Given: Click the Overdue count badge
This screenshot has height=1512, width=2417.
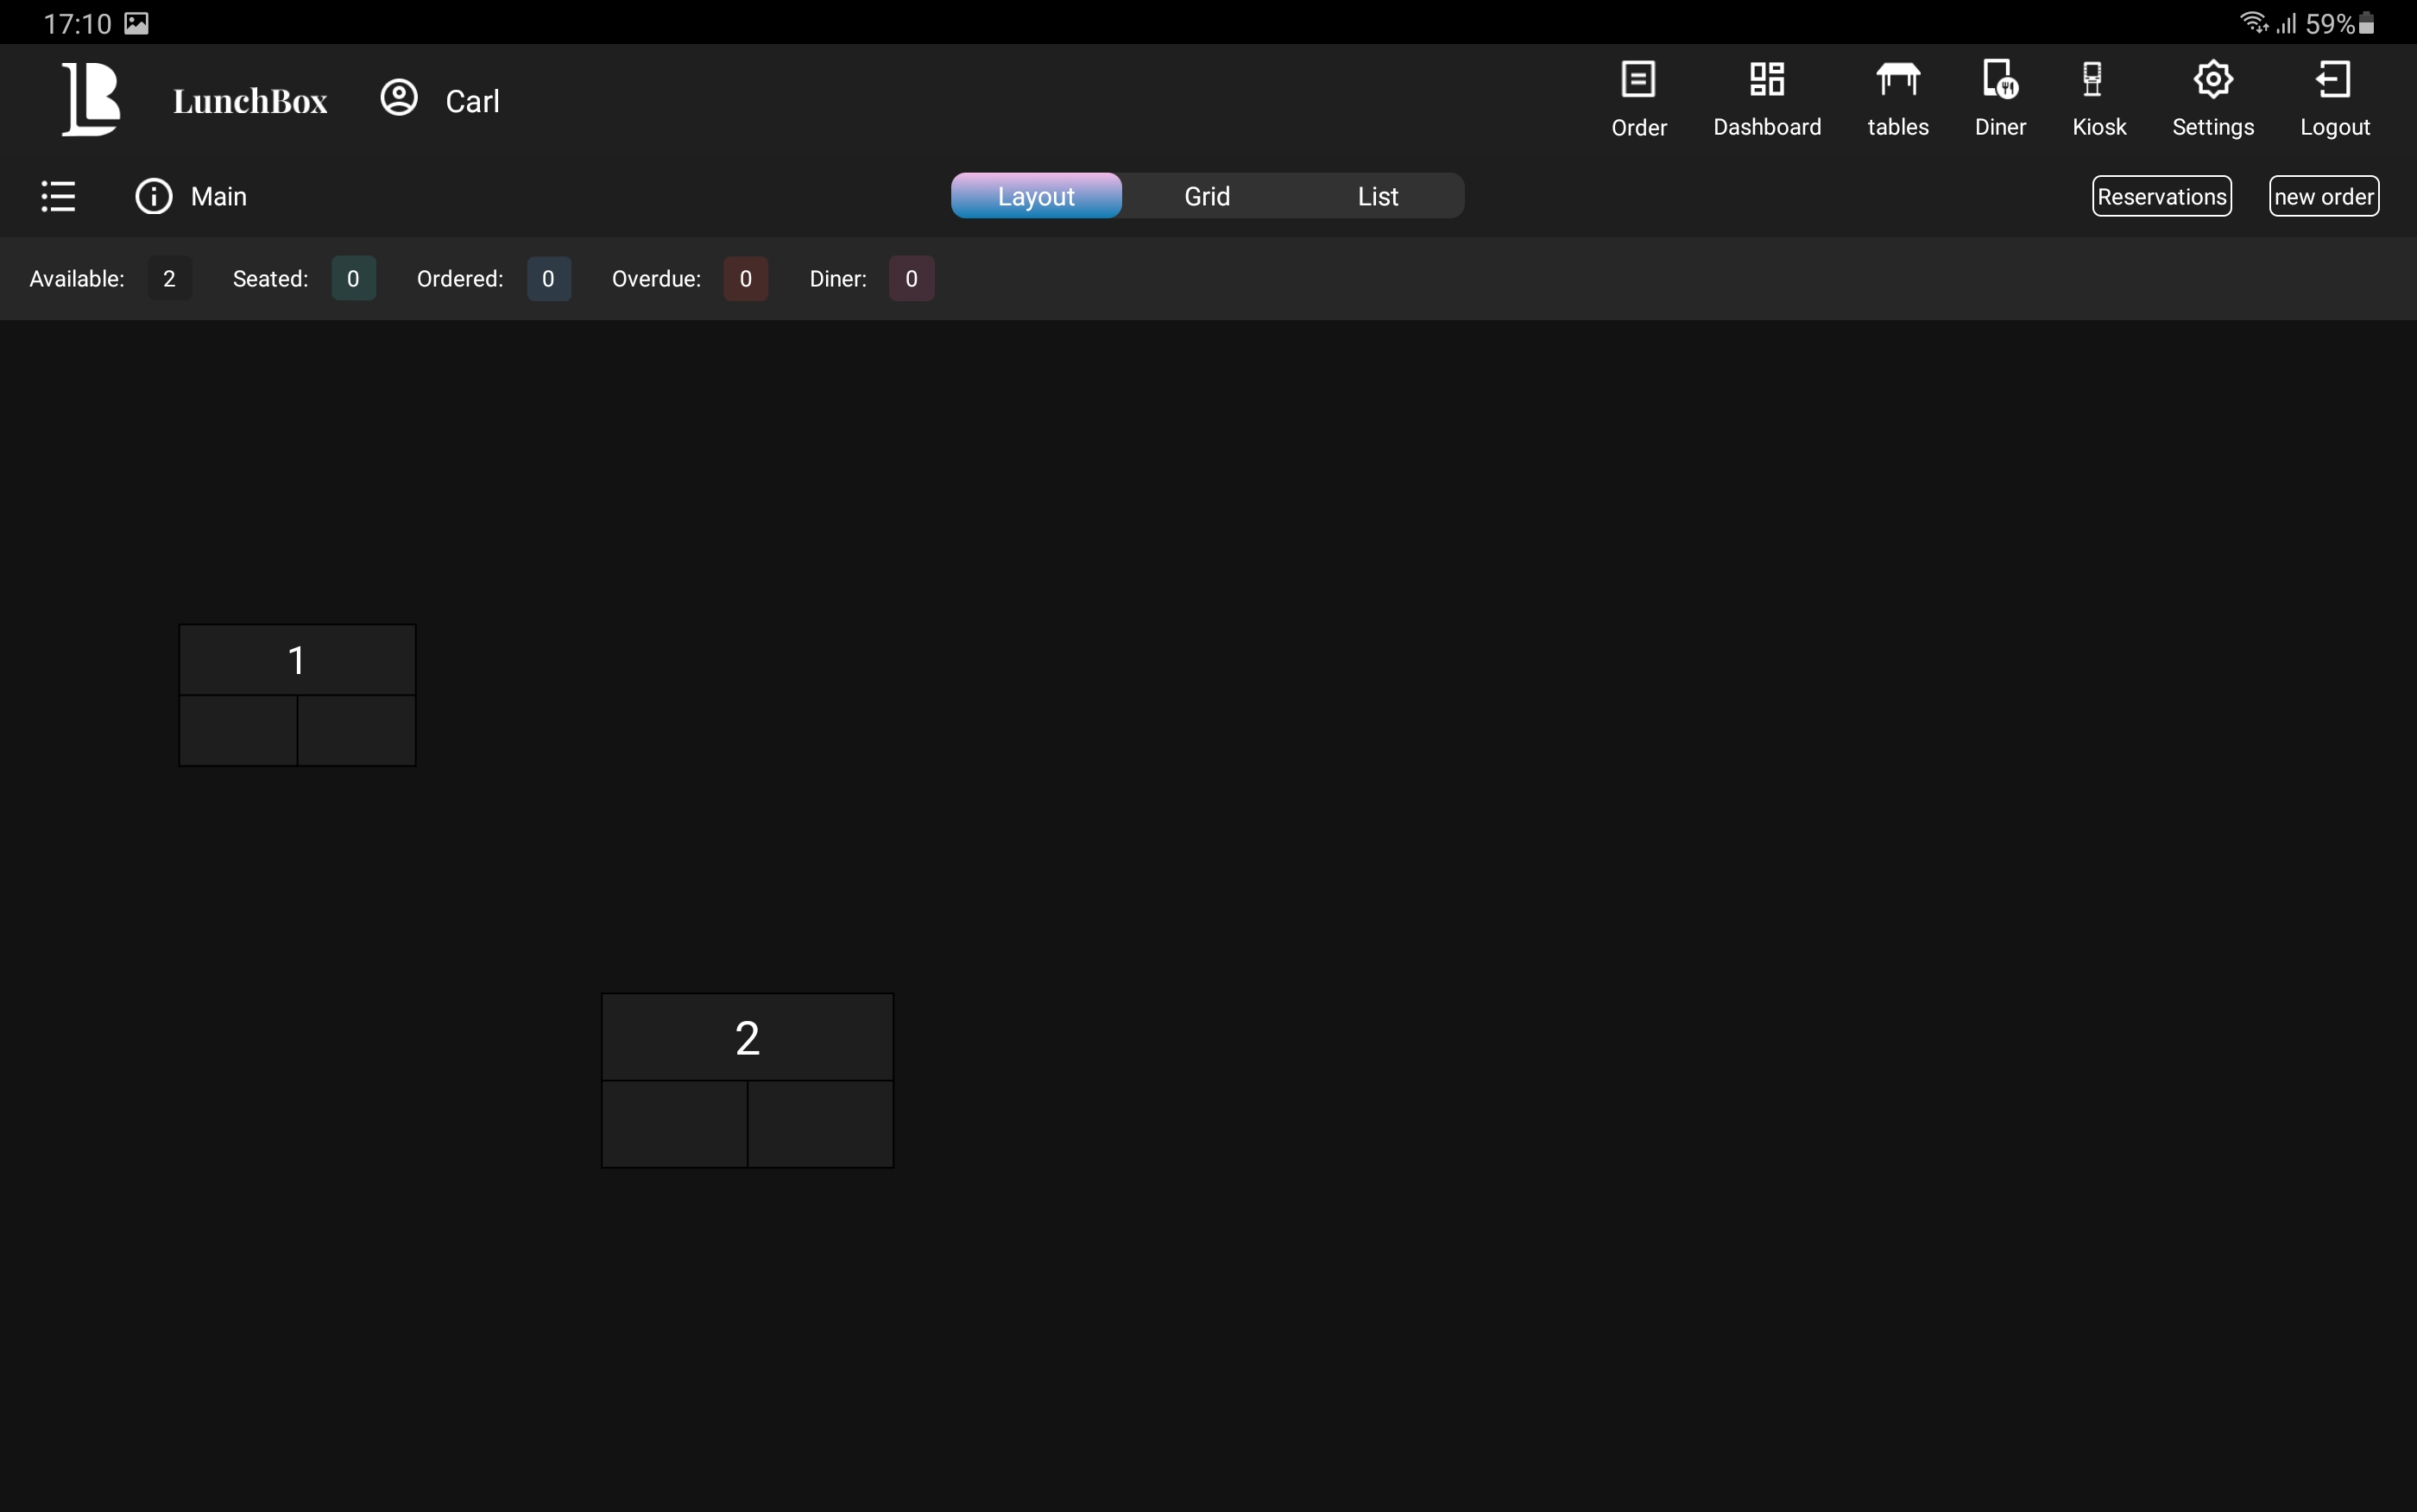Looking at the screenshot, I should click(x=745, y=279).
